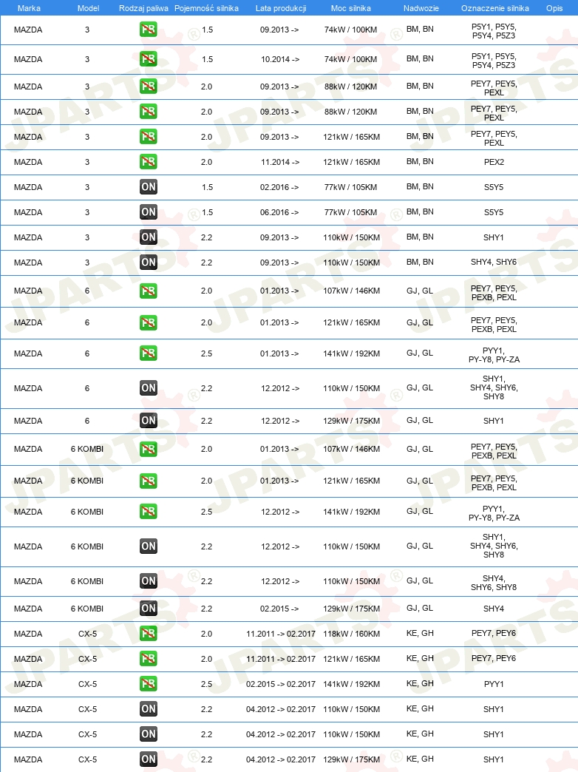The image size is (578, 772).
Task: Select 'PYY1, PY-Y8, PY-ZA' for Mazda 6 sedan 01.2013
Action: [x=494, y=355]
